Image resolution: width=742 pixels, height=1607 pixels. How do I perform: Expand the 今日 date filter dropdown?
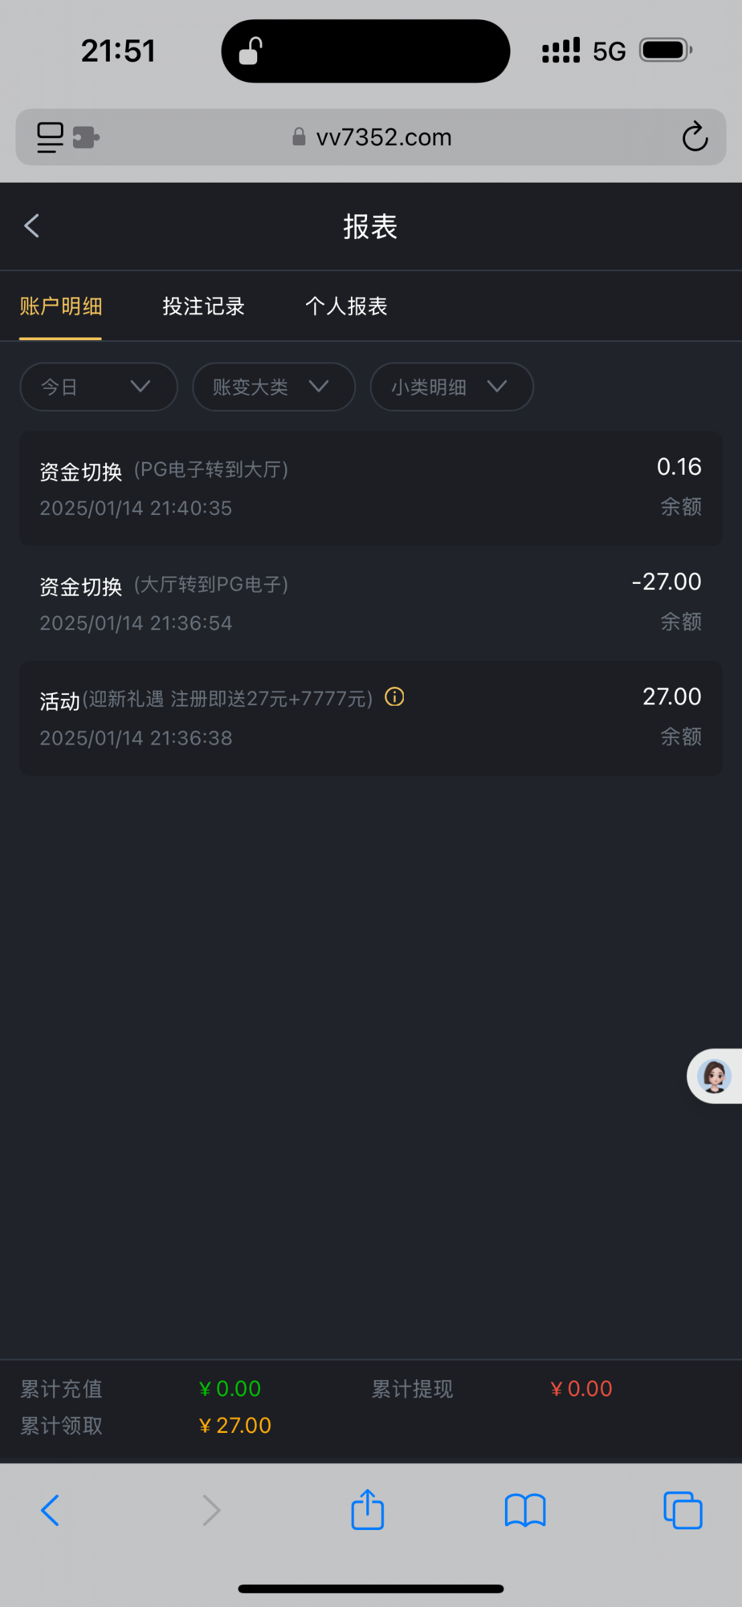tap(98, 386)
